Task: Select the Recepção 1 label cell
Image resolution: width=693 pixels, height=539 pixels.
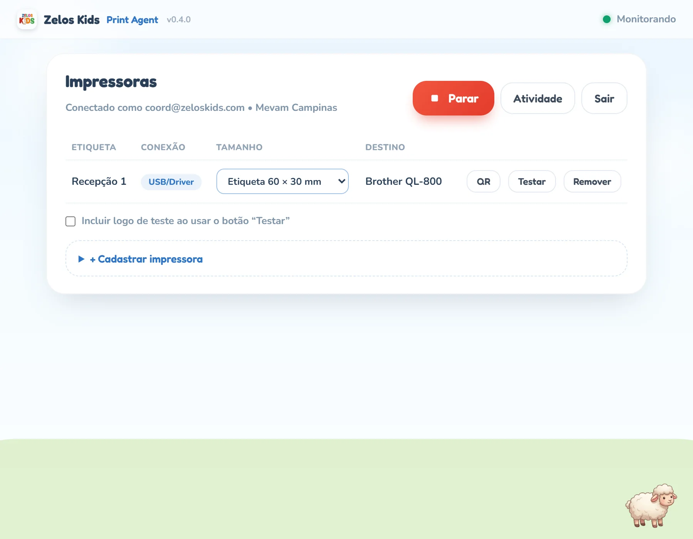Action: (99, 181)
